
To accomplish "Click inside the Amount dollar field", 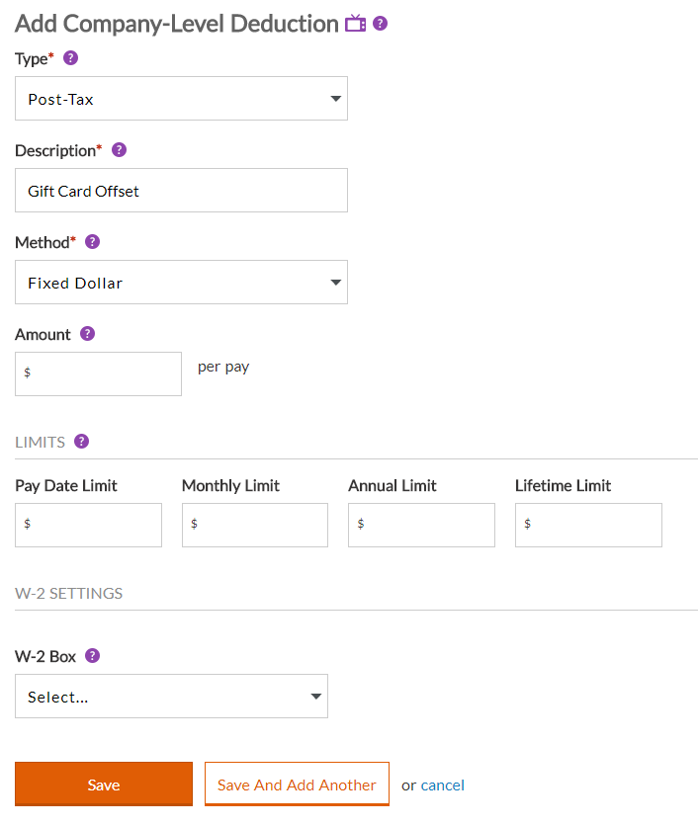I will pos(98,373).
